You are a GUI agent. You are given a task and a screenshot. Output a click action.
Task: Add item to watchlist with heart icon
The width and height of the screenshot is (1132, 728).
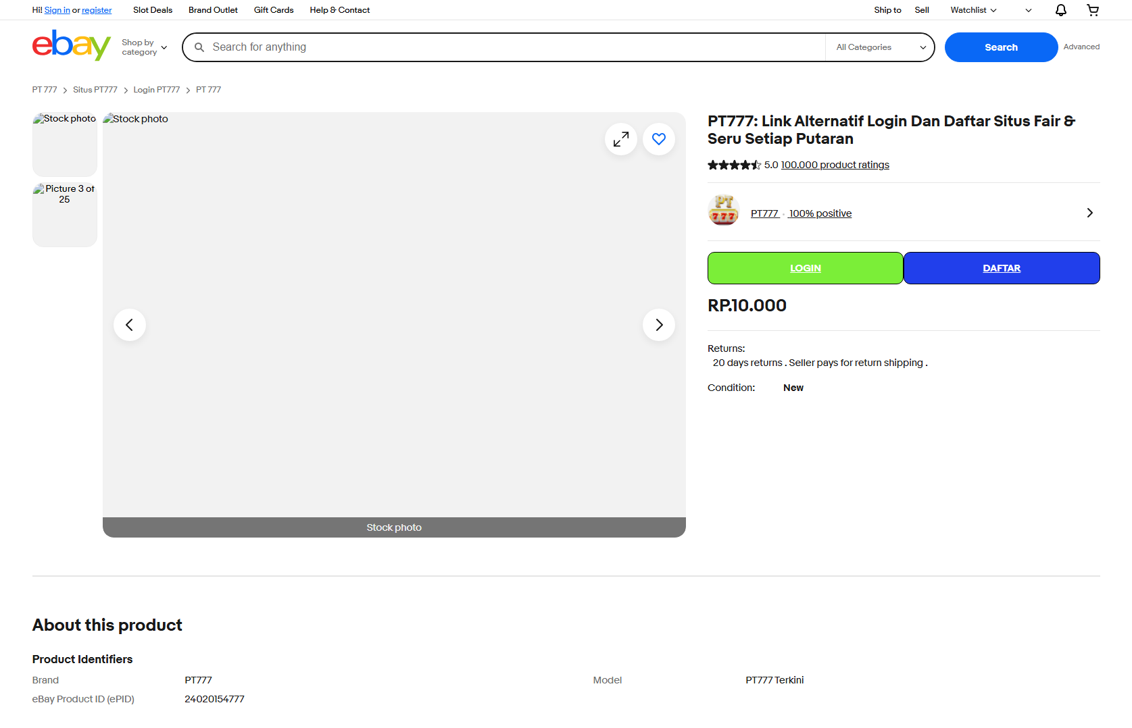pos(659,139)
